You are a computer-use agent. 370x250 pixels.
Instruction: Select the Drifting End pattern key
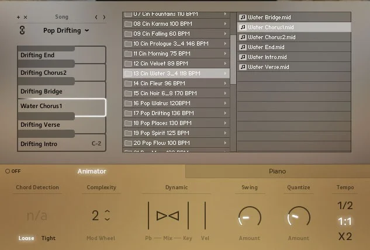click(61, 55)
